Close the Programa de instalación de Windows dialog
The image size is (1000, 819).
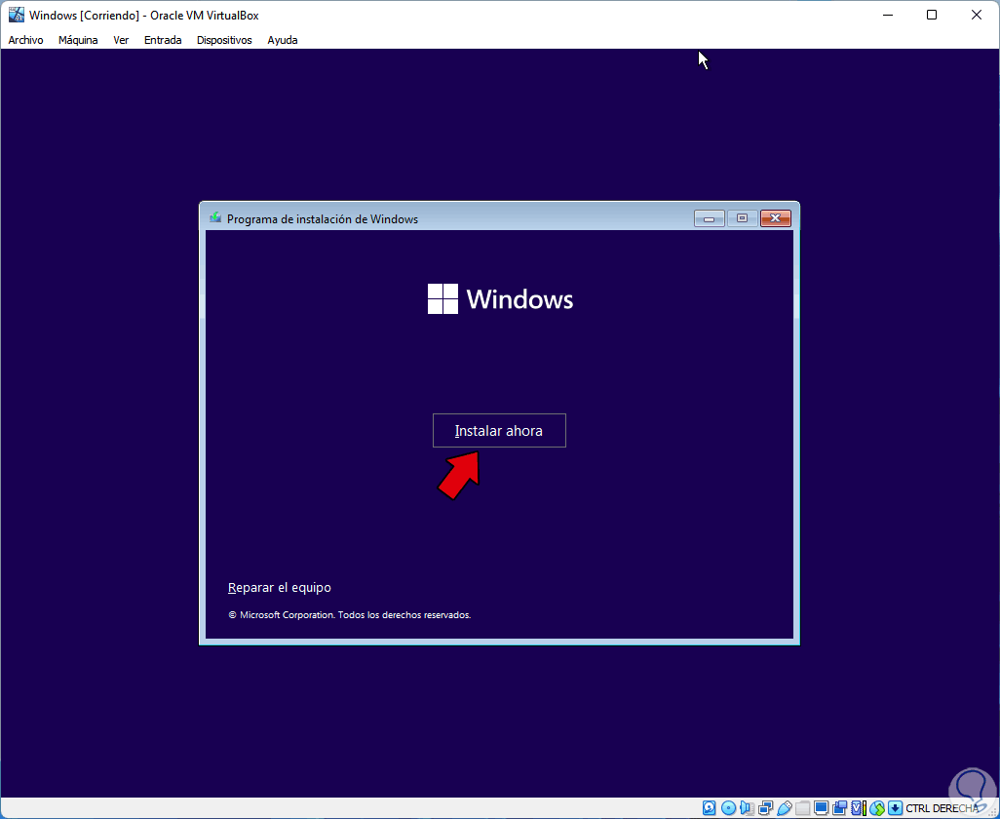776,218
